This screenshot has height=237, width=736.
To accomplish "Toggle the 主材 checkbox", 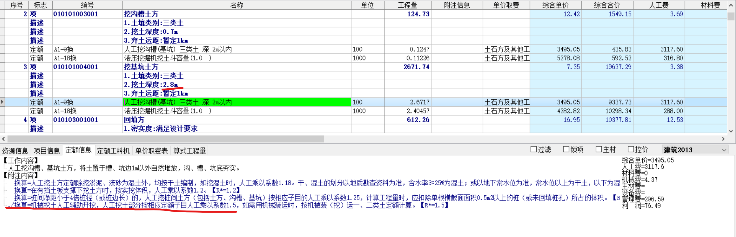I will tap(599, 149).
